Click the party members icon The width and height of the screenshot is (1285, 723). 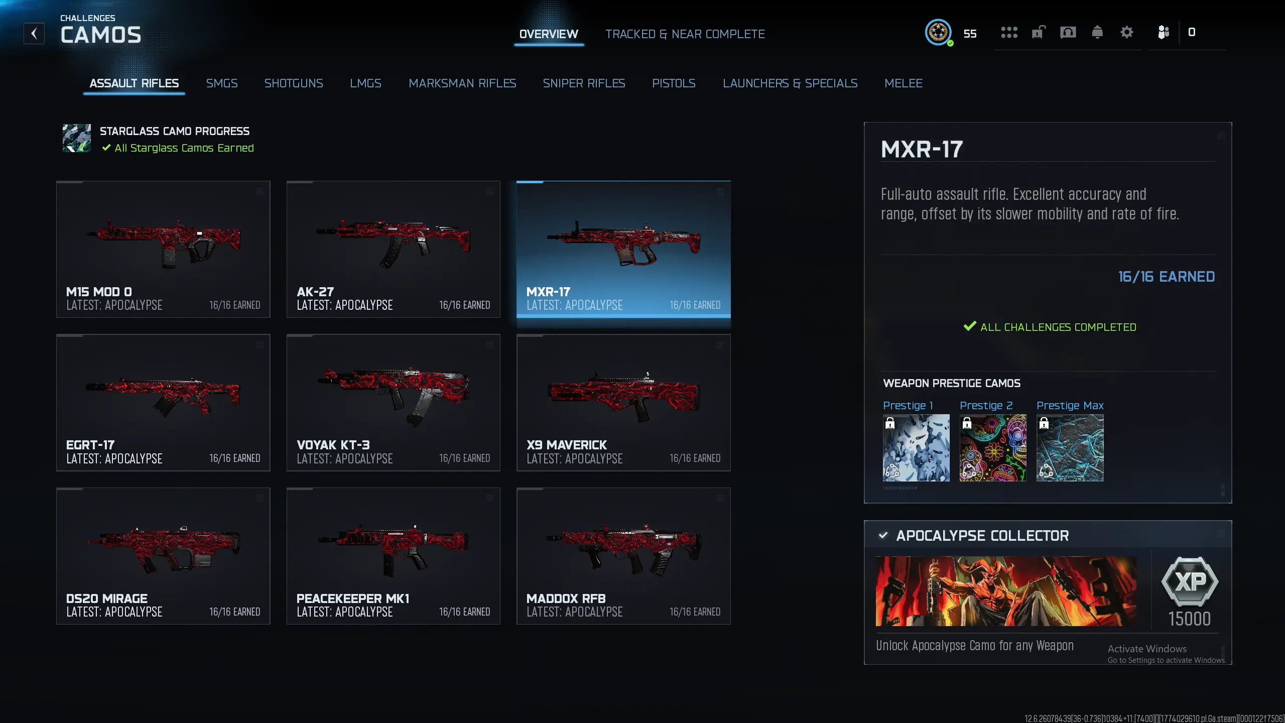point(1164,33)
